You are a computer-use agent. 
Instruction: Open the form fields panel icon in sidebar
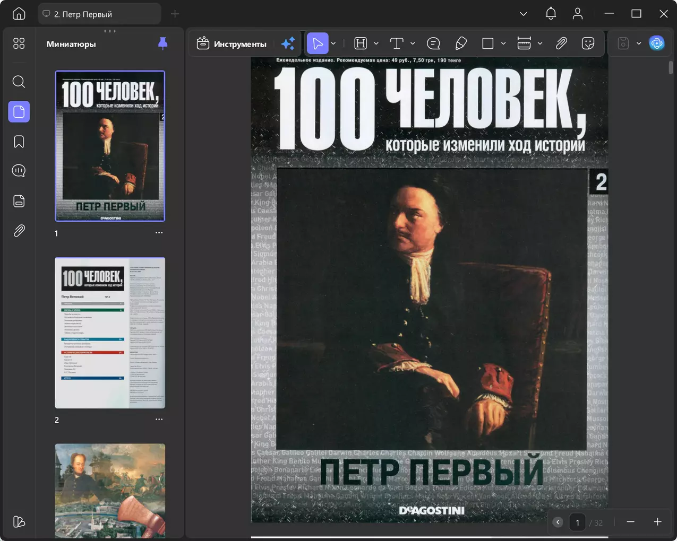click(x=19, y=201)
